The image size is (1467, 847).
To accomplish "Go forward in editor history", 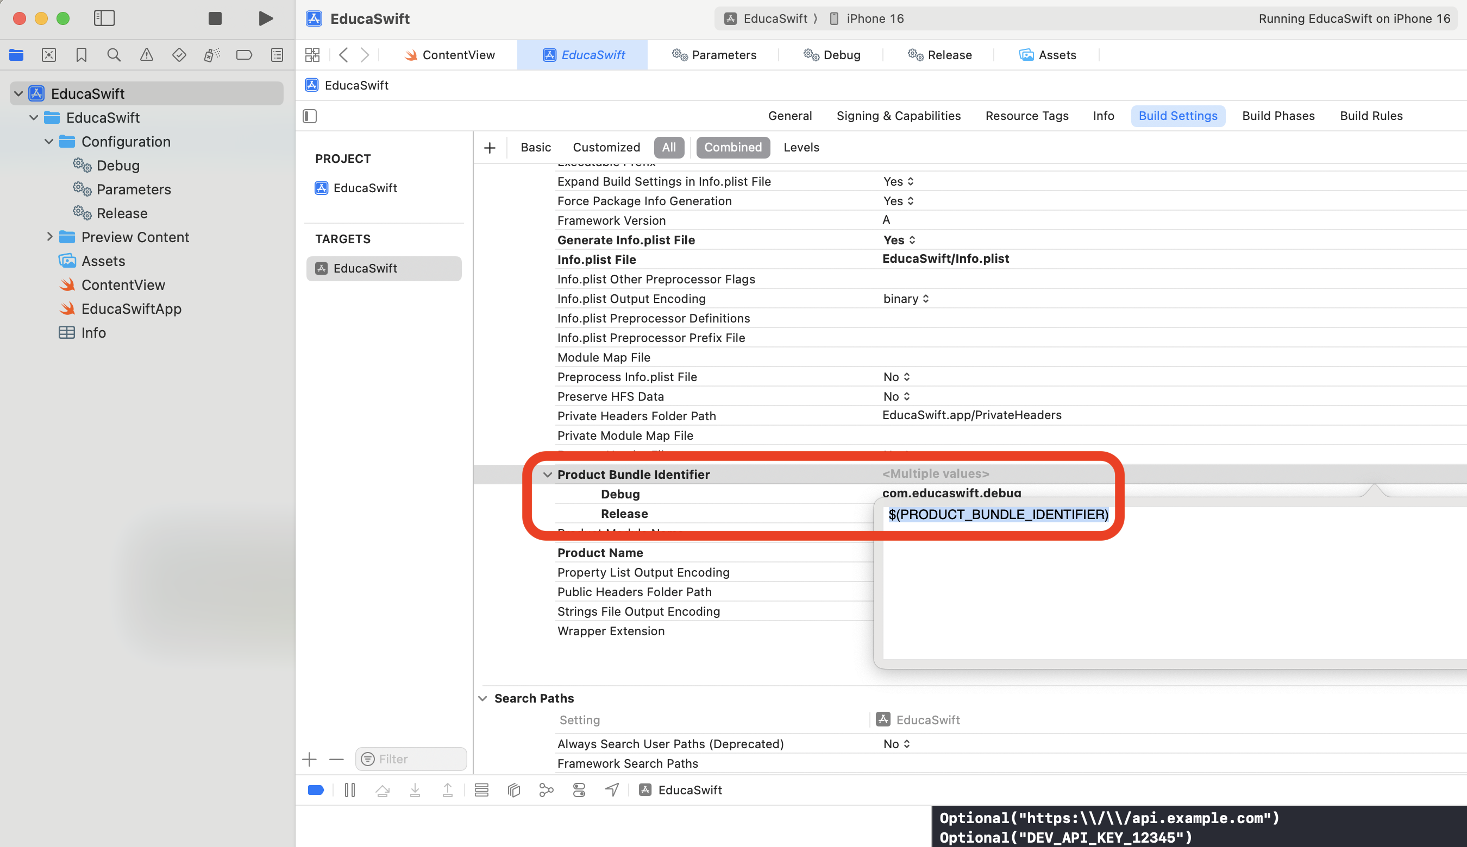I will [365, 55].
